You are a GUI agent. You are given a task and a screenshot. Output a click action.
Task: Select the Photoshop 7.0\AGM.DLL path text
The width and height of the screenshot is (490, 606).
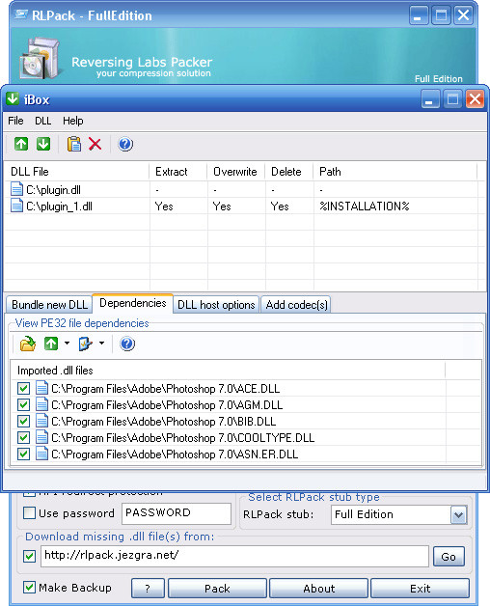(167, 404)
